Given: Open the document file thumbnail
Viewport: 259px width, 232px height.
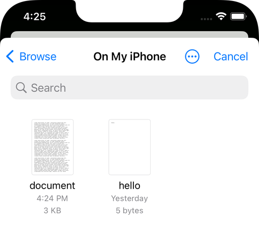Looking at the screenshot, I should tap(53, 147).
